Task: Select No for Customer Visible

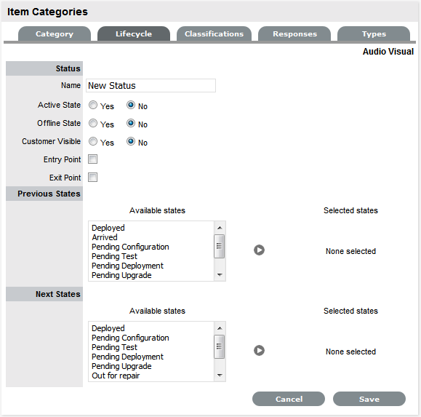Action: [131, 141]
